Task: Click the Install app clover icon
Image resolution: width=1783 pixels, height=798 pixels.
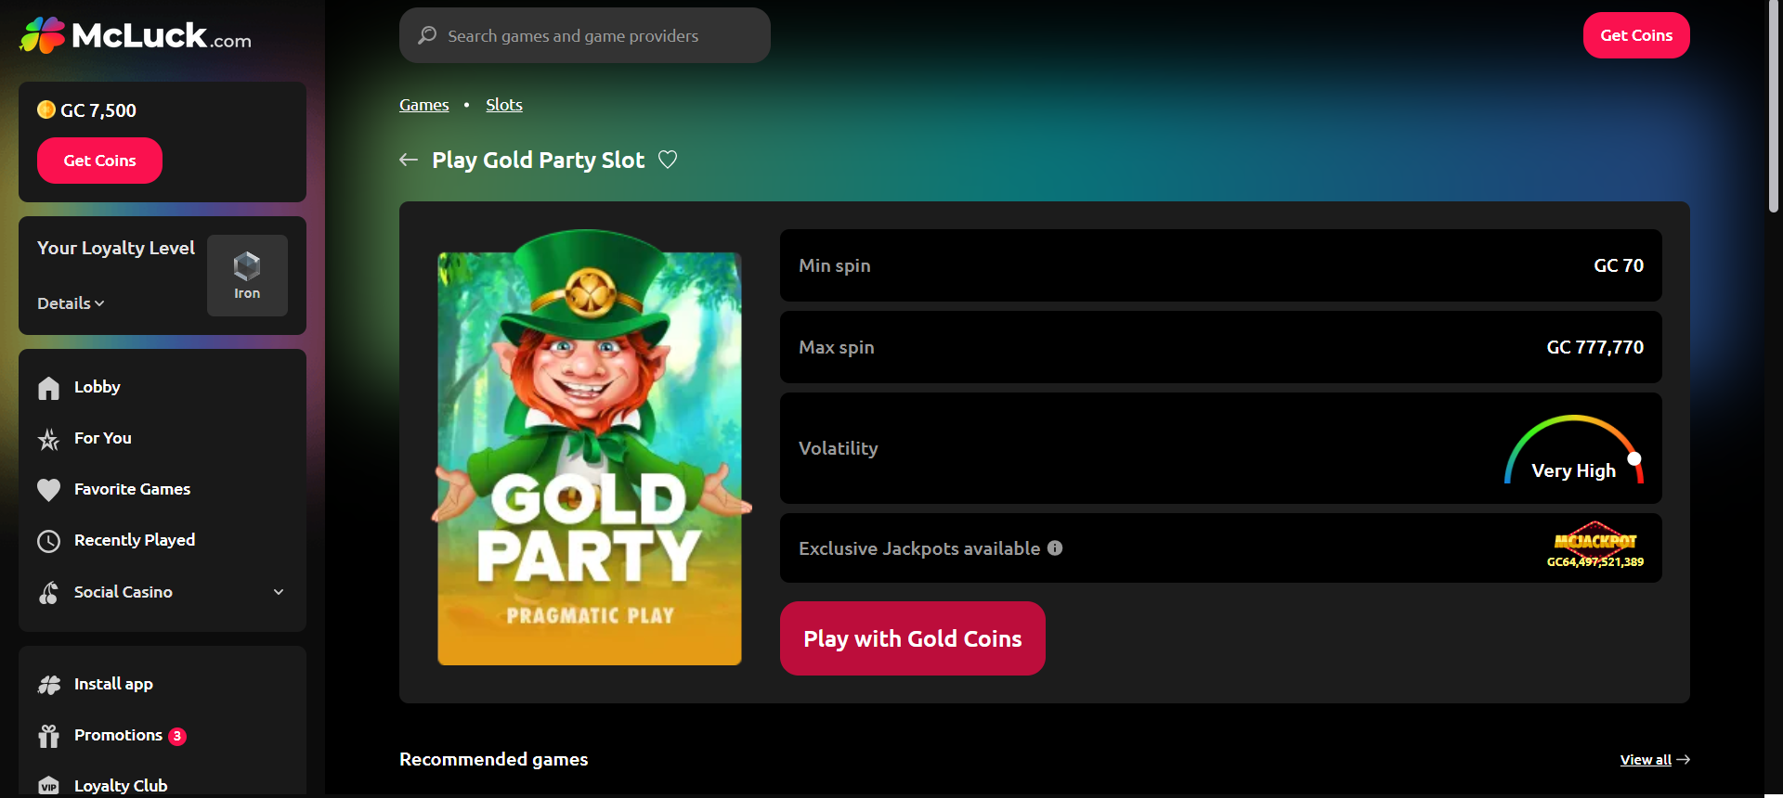Action: (48, 685)
